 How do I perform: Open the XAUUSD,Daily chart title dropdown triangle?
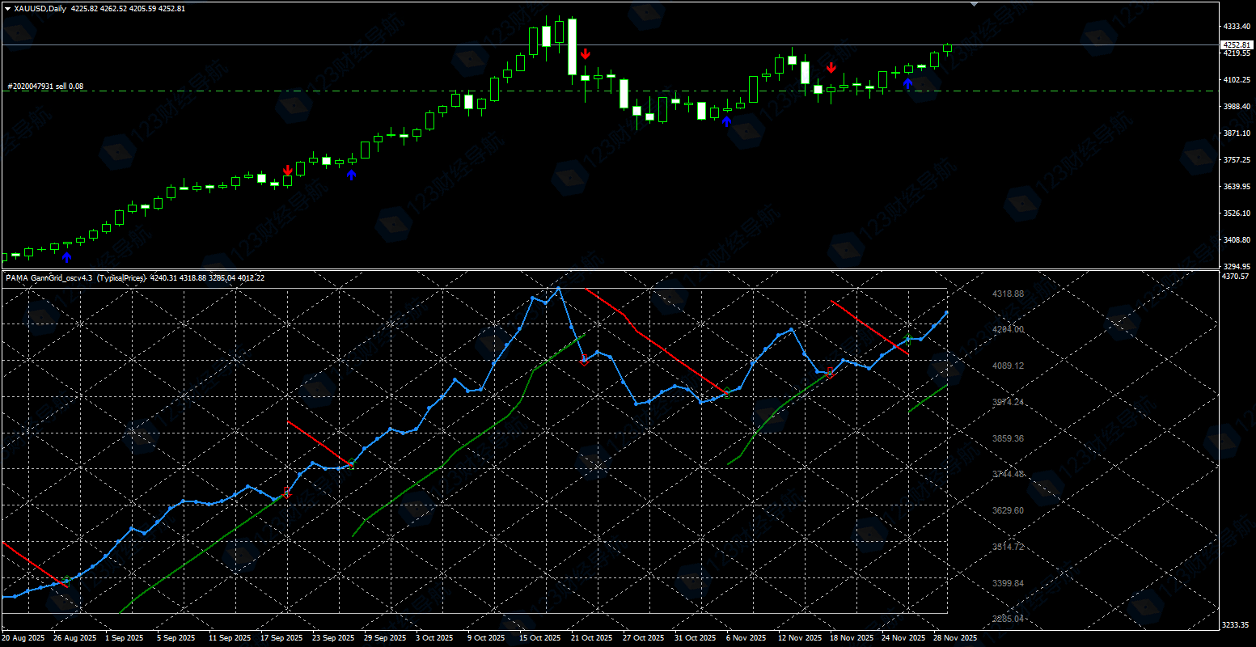coord(7,9)
